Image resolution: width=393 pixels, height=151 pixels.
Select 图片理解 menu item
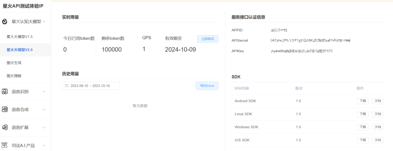[x=14, y=76]
